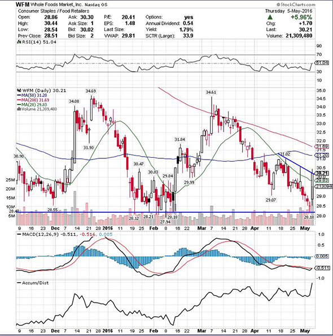Viewport: 333px width, 336px height.
Task: Select the Open price value 28.86
Action: tap(51, 17)
